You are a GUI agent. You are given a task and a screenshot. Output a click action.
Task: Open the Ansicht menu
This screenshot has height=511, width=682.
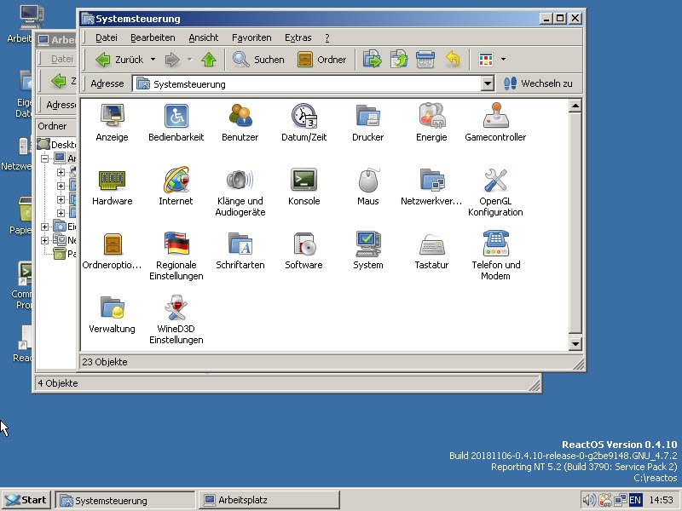tap(203, 37)
